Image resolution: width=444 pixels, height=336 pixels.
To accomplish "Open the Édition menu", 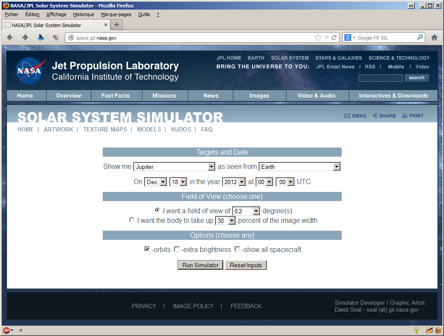I will [x=32, y=14].
